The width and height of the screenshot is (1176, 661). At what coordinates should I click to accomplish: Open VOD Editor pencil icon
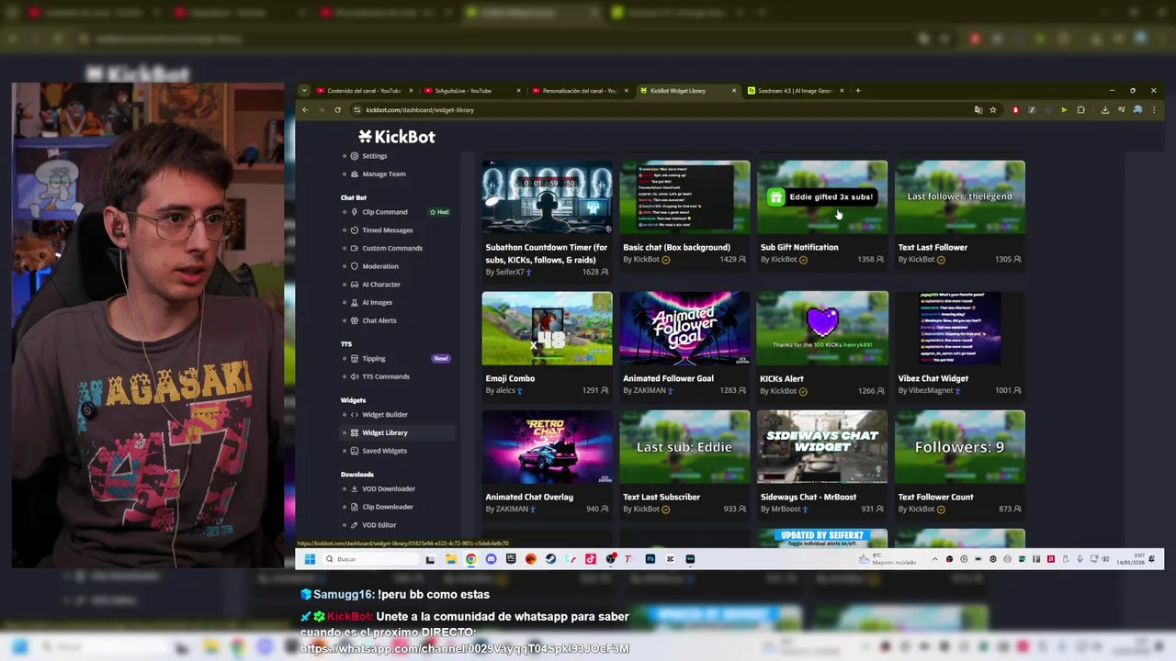tap(355, 525)
